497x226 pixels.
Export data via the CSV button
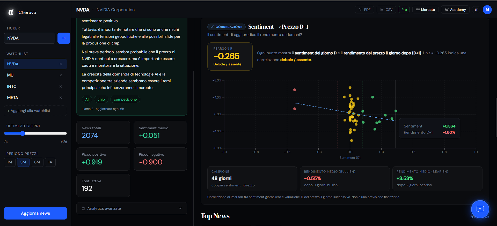[x=386, y=10]
